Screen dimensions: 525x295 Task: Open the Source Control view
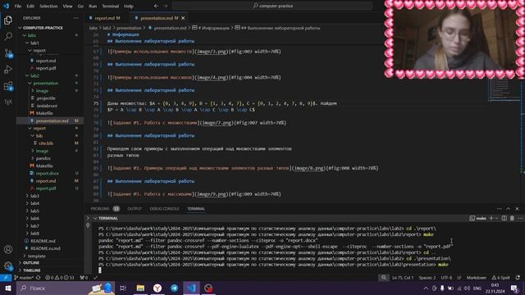pyautogui.click(x=8, y=52)
